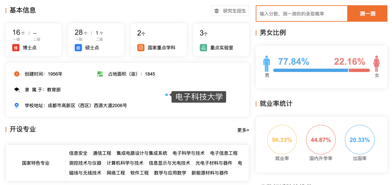The width and height of the screenshot is (392, 185).
Task: Select the 电子科学与技术 major
Action: tap(189, 153)
